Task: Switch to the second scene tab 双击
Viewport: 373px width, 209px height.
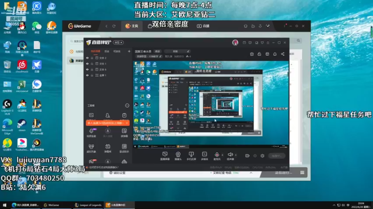Action: 107,51
